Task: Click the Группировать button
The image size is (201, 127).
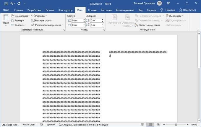Action: 176,20
